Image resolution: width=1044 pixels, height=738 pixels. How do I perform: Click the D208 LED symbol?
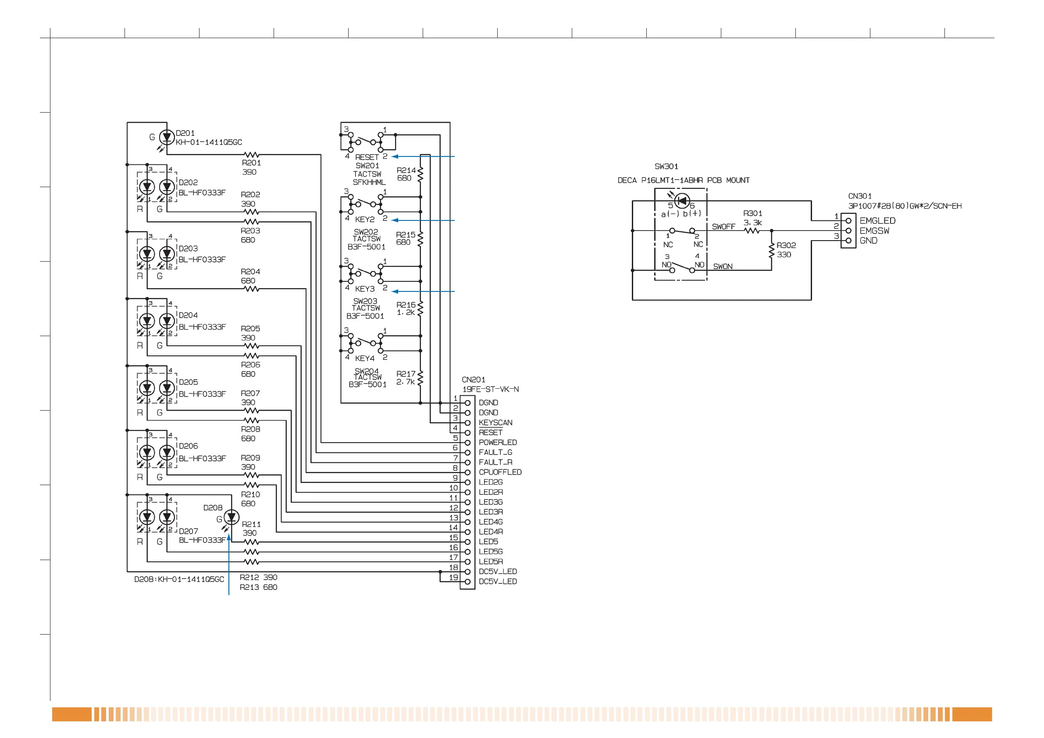(232, 517)
